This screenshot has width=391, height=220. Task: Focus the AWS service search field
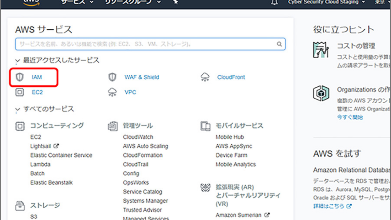147,44
